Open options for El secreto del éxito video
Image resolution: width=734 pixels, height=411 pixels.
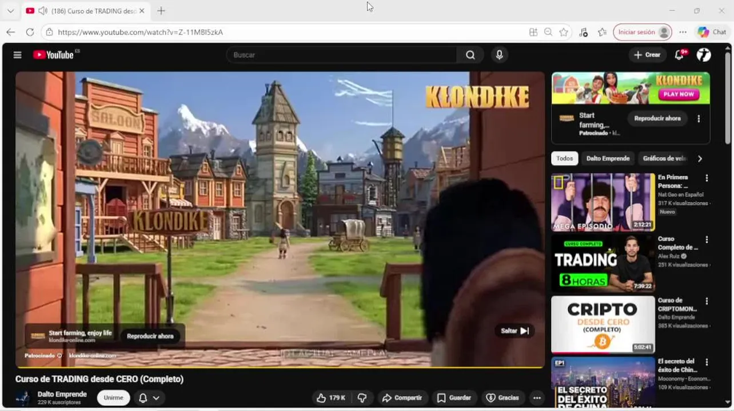(x=707, y=362)
